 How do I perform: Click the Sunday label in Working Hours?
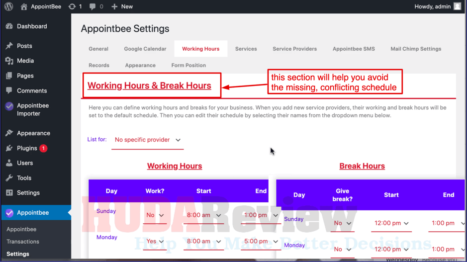click(x=106, y=211)
